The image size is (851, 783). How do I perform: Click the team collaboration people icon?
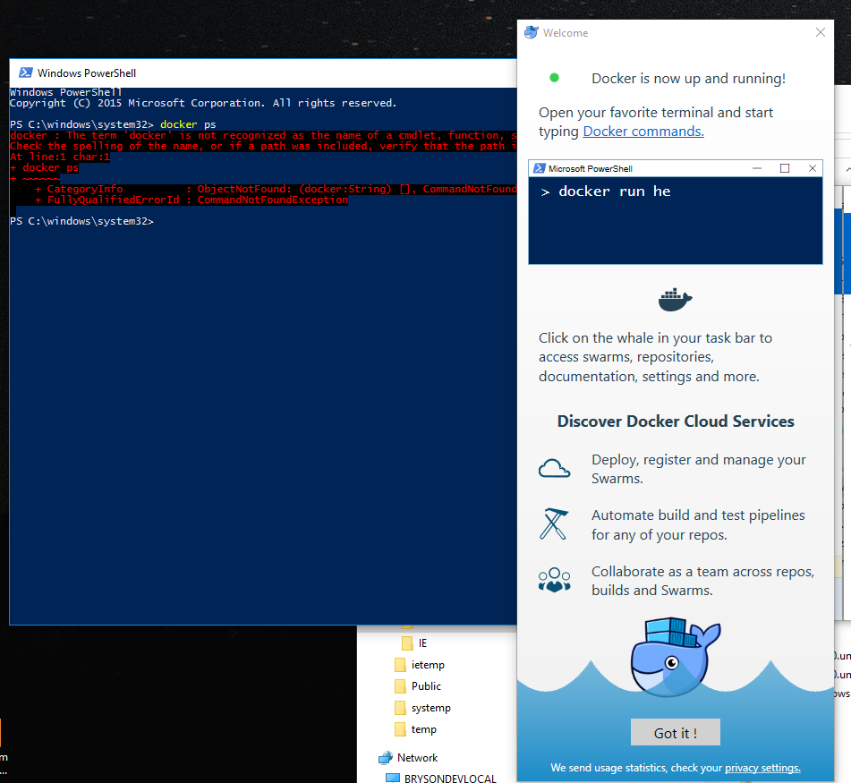(555, 579)
